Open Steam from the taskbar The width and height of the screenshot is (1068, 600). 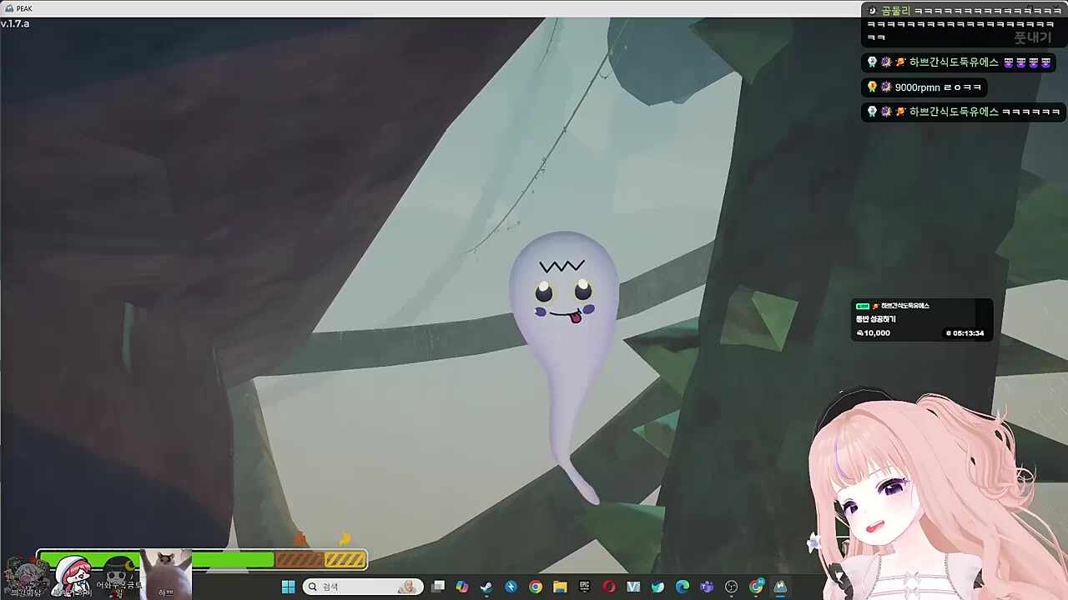[486, 587]
